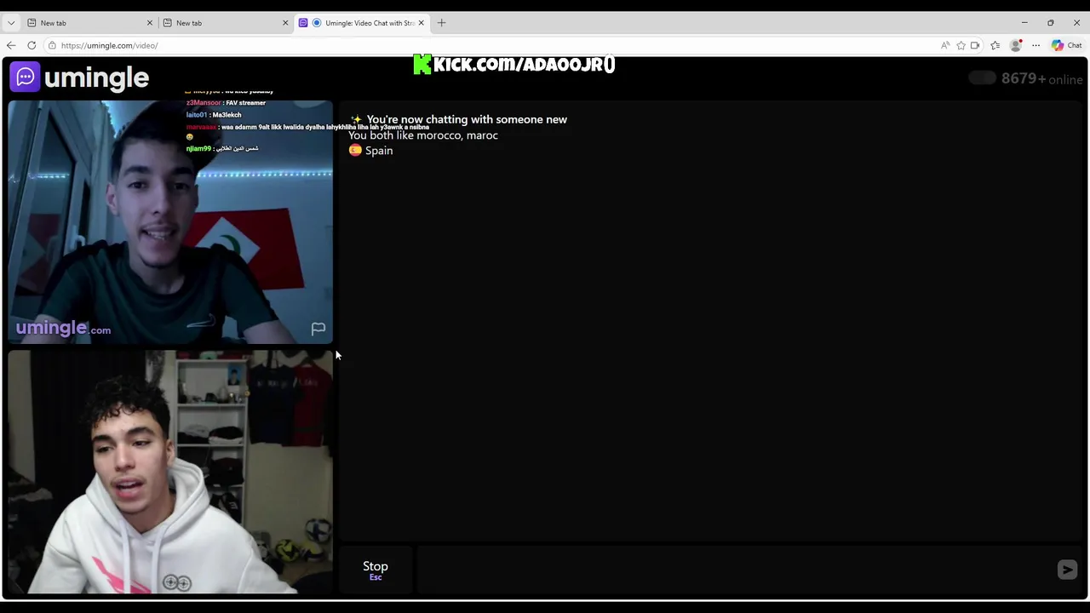The height and width of the screenshot is (613, 1090).
Task: Open Settings and more ellipsis menu
Action: coord(1035,45)
